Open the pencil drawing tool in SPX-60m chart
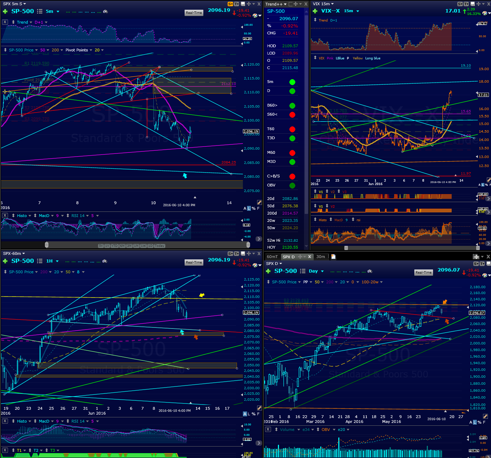The image size is (491, 458). (x=259, y=408)
